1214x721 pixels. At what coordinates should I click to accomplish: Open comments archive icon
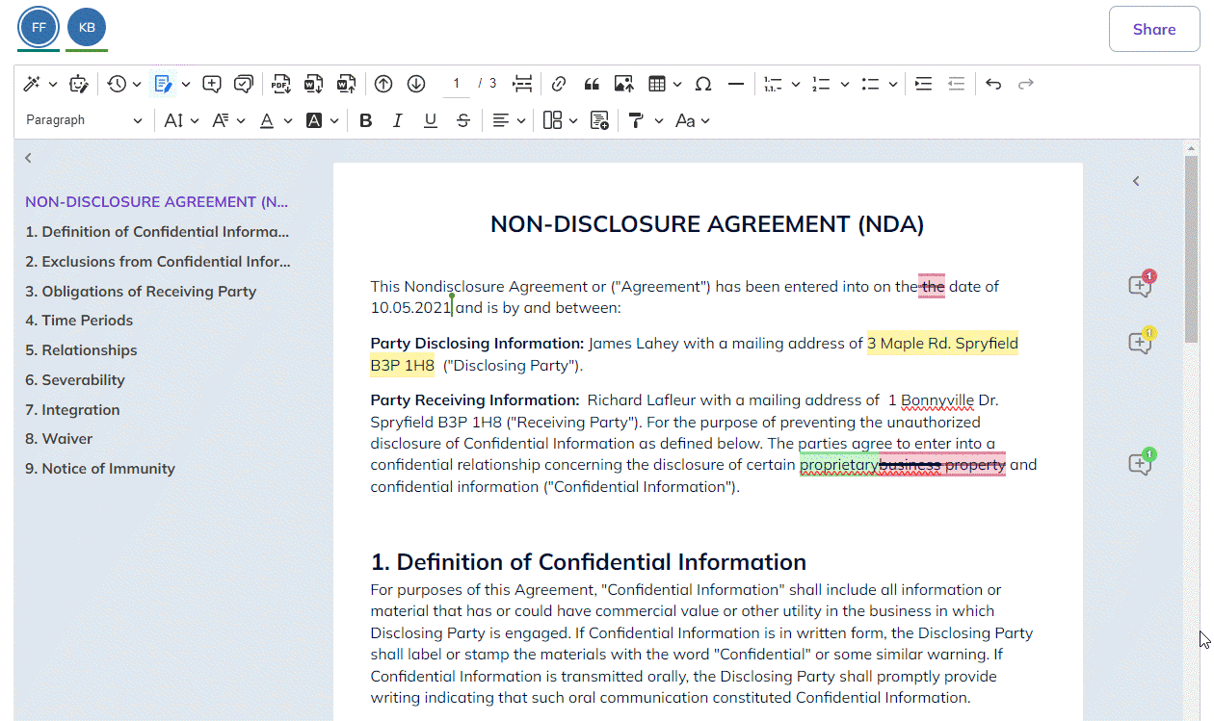(x=244, y=84)
